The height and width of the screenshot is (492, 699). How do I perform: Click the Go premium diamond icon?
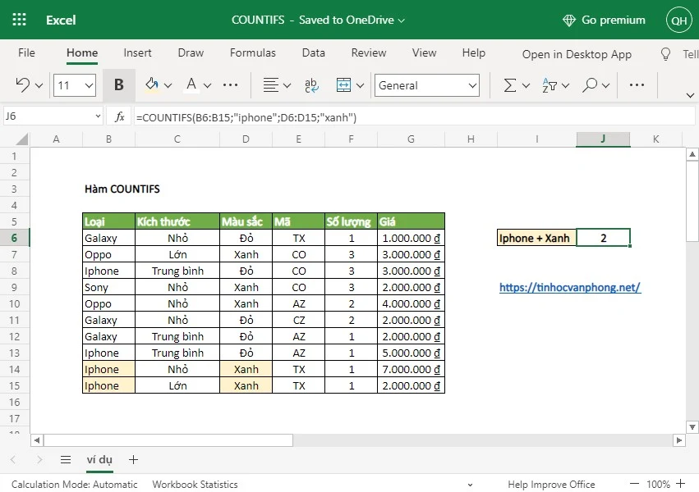[569, 20]
